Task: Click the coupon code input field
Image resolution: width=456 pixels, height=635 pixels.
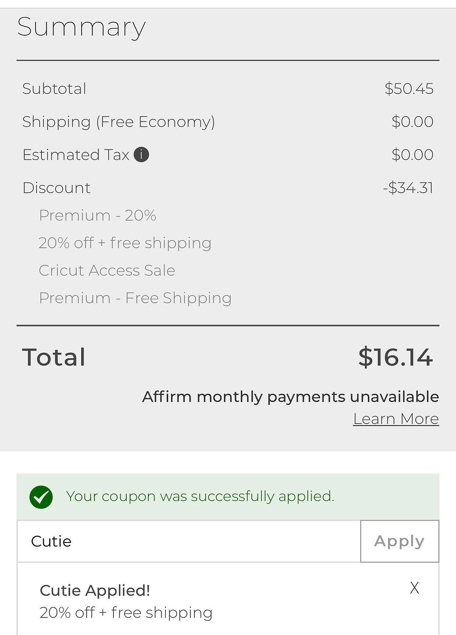Action: pyautogui.click(x=189, y=541)
